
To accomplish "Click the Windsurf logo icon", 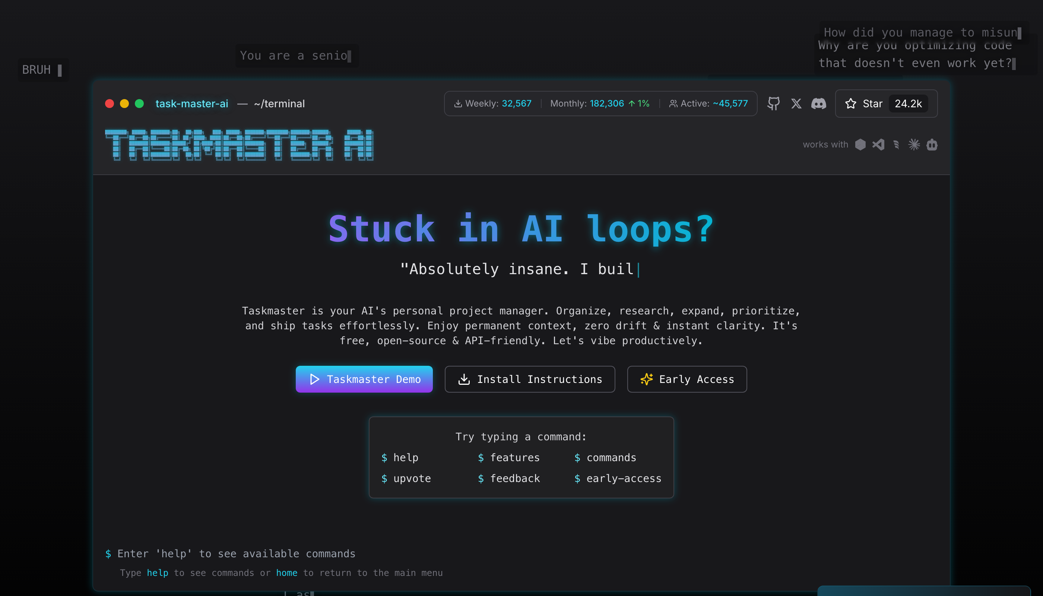I will pos(897,145).
